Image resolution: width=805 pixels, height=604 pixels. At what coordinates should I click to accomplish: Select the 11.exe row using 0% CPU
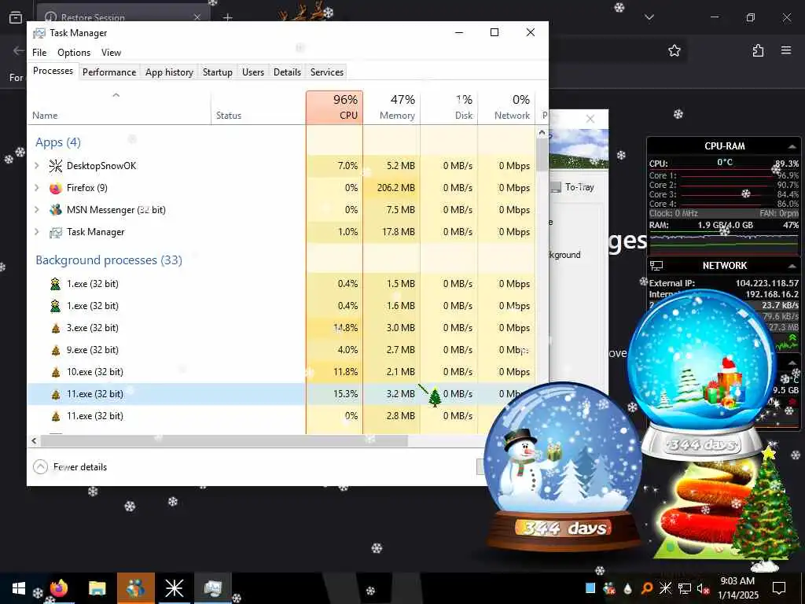coord(281,416)
